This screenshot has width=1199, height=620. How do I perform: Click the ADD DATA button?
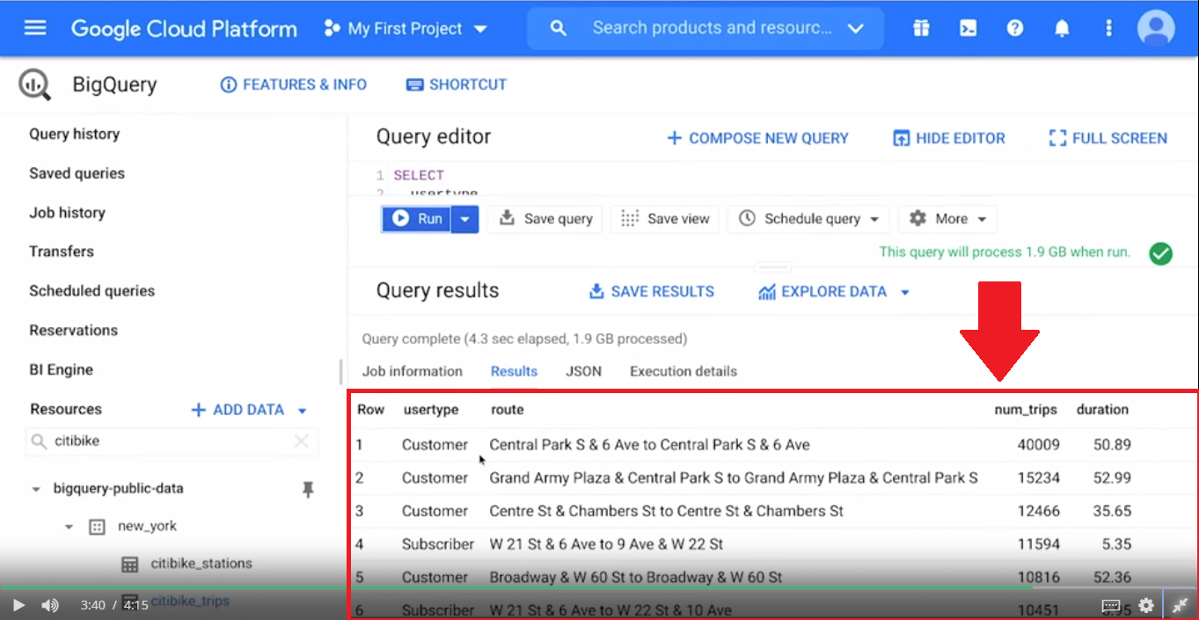(238, 410)
